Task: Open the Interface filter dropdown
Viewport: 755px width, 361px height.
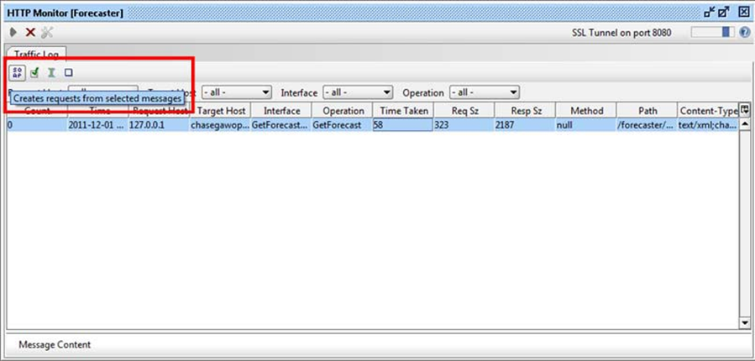Action: (x=358, y=92)
